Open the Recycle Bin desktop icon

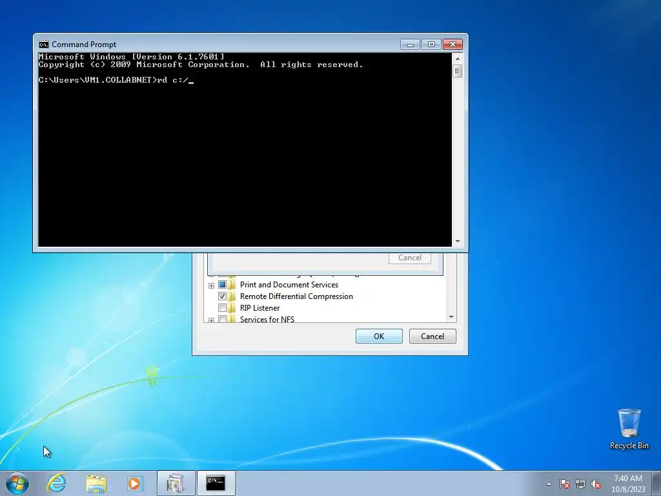[x=629, y=429]
